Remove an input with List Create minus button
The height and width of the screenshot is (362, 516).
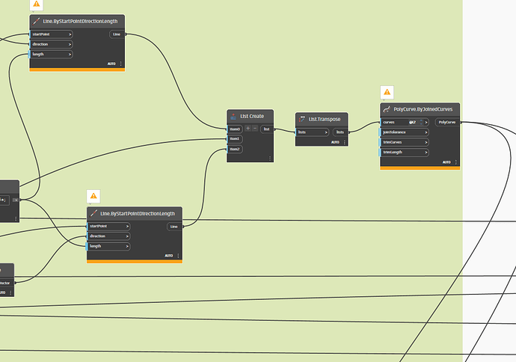coord(255,129)
